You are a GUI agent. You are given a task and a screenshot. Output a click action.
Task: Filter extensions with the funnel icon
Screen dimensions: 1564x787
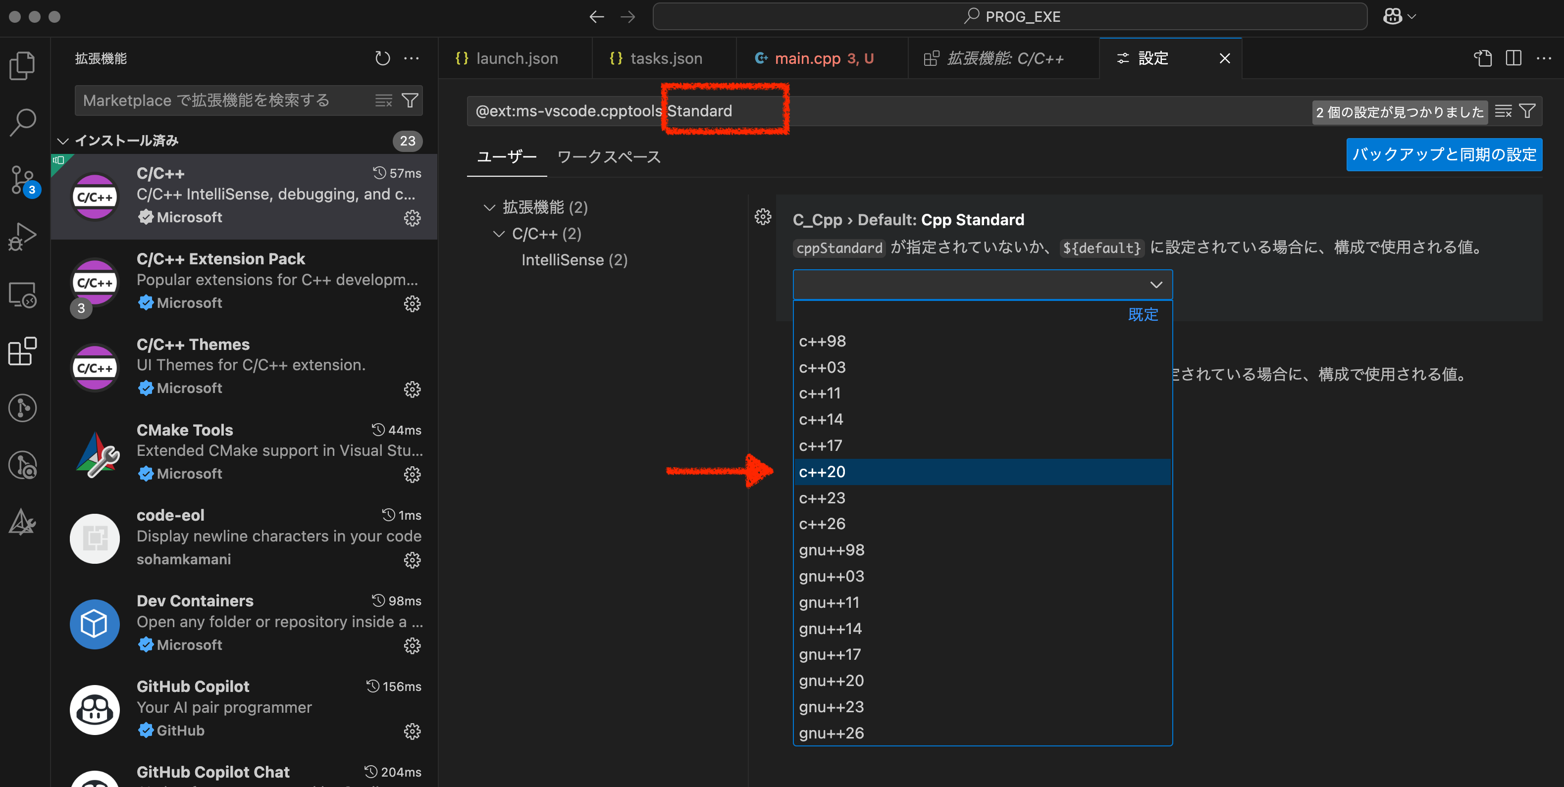411,101
